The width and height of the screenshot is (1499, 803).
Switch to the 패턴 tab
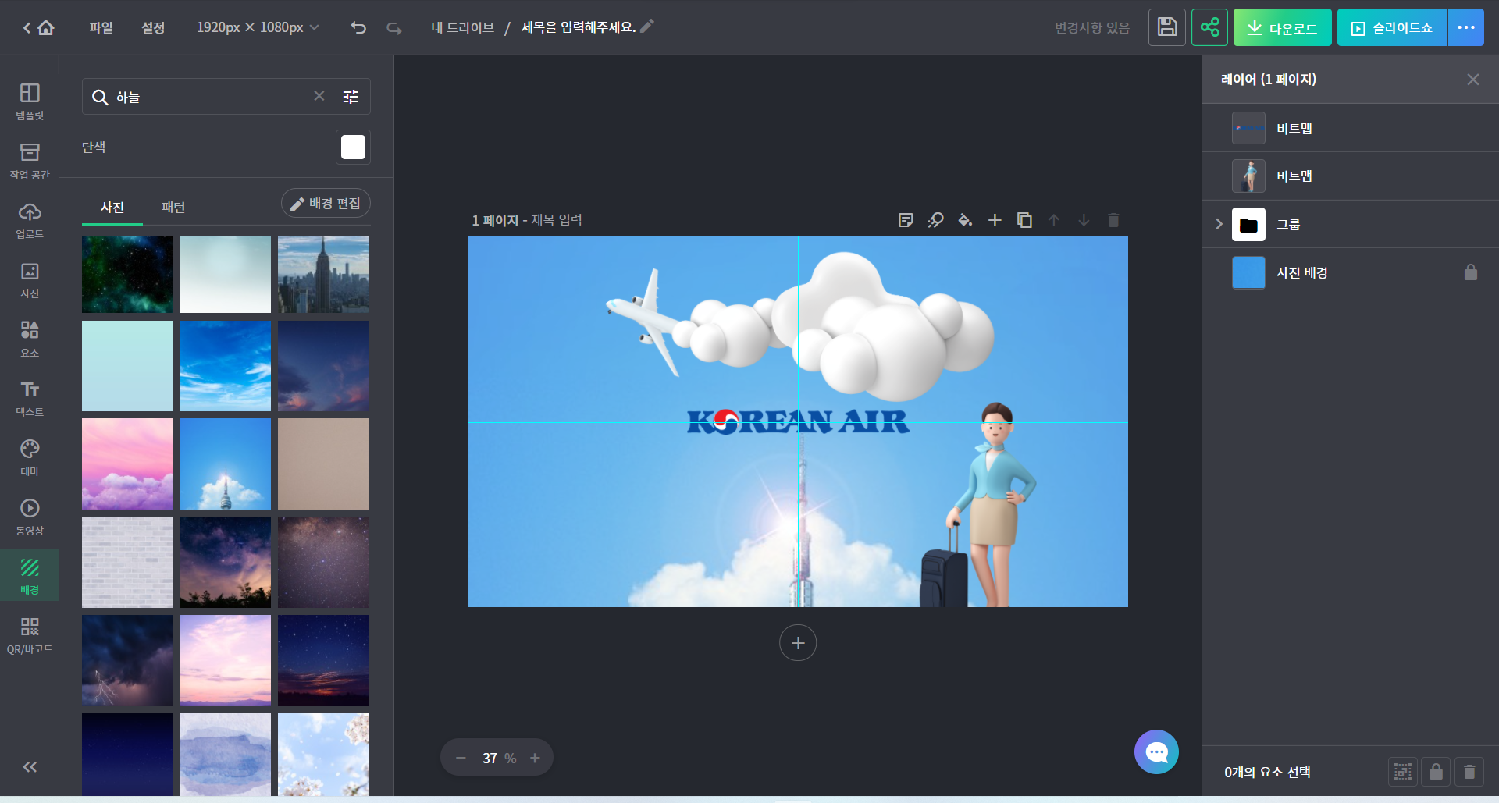(x=173, y=207)
